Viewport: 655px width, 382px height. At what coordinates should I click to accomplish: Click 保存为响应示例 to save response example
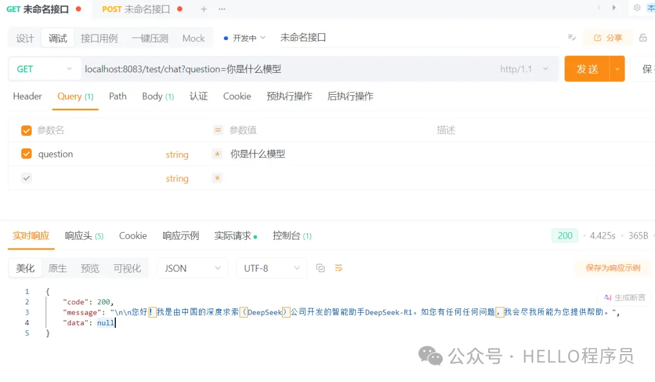coord(613,268)
